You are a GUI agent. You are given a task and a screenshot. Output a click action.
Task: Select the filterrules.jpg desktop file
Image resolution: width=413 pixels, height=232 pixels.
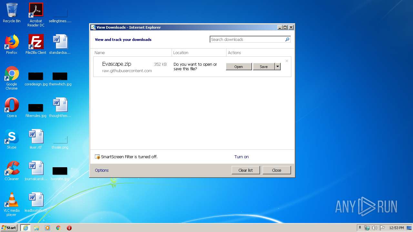36,111
